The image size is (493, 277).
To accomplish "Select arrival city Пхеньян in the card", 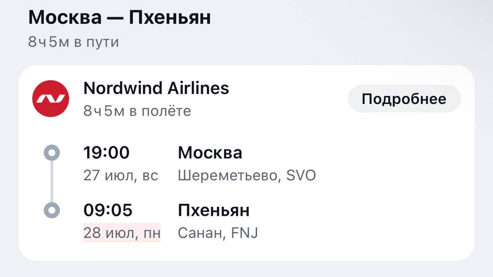I will pyautogui.click(x=214, y=210).
